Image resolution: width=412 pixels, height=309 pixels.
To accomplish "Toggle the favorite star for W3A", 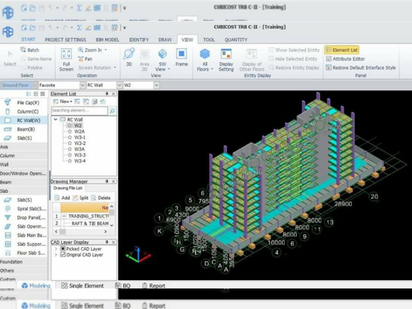I will (x=70, y=149).
